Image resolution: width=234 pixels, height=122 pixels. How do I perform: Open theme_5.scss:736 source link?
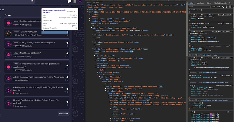[225, 15]
